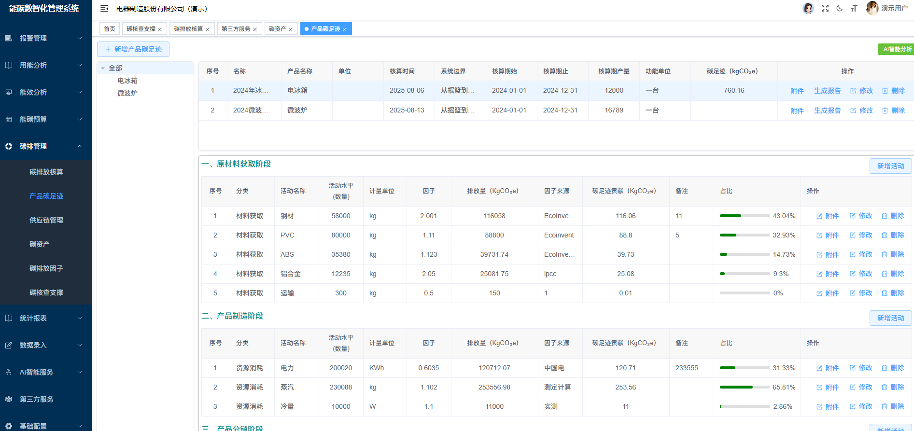Edit the 2024年冰 record via 修改
Viewport: 914px width, 431px height.
click(861, 91)
